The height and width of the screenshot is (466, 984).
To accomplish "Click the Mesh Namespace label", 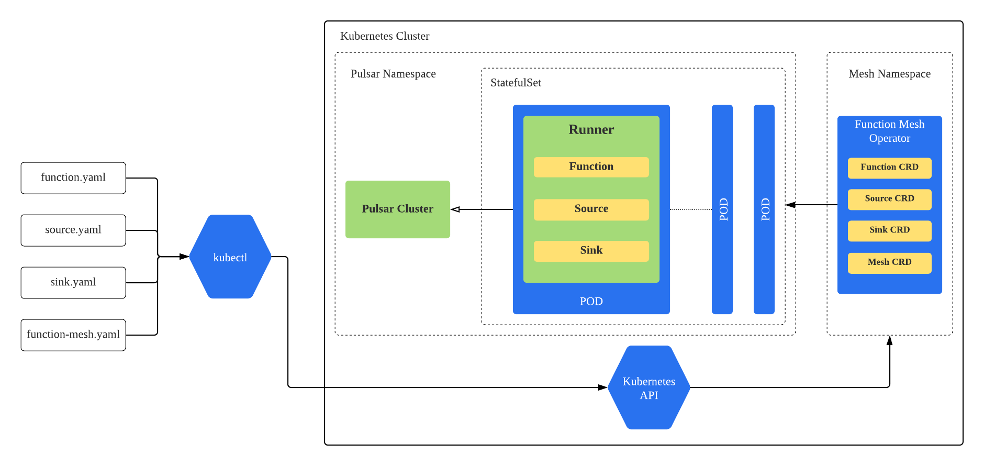I will (889, 74).
